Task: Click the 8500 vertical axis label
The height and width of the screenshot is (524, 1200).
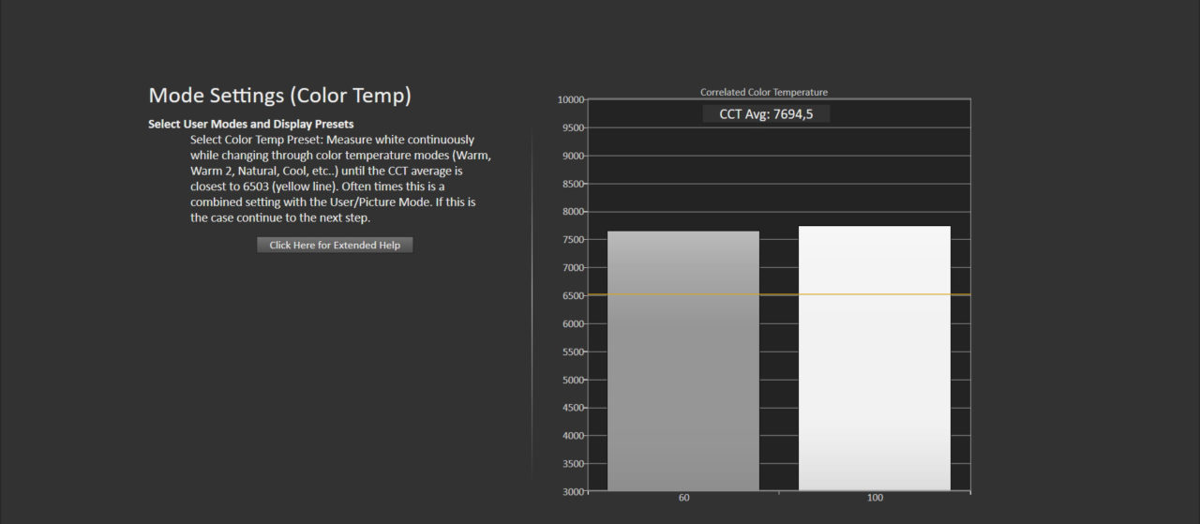Action: tap(573, 184)
